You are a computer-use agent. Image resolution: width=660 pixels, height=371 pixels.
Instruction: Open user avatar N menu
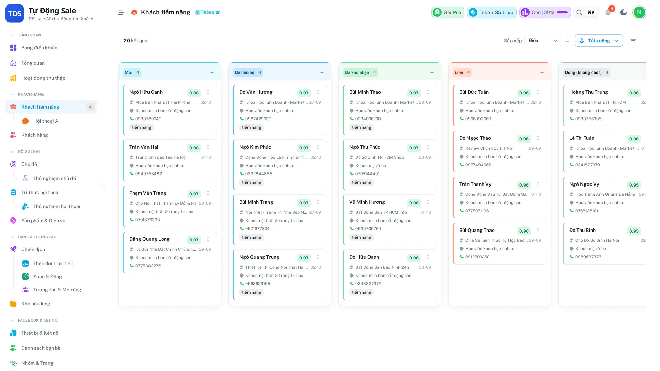(x=639, y=12)
